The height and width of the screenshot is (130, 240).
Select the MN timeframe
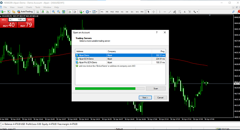tap(142, 12)
